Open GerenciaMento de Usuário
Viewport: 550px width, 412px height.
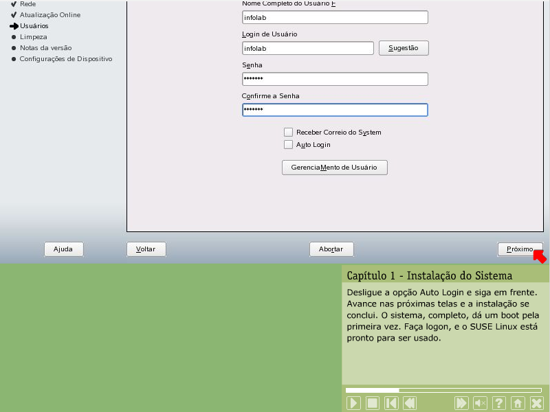[335, 168]
